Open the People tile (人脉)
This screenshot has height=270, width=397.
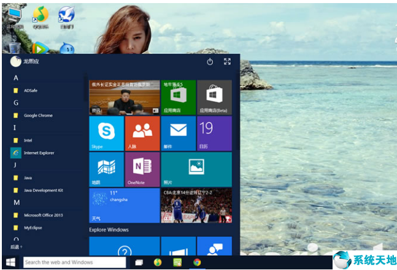(142, 134)
